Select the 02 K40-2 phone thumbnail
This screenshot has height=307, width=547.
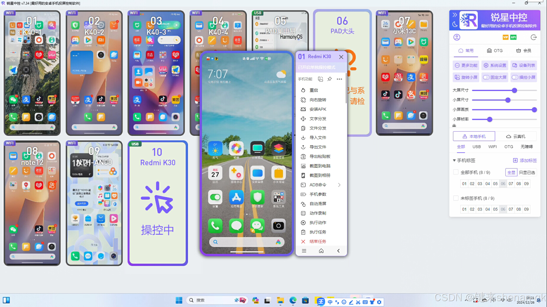(x=94, y=73)
